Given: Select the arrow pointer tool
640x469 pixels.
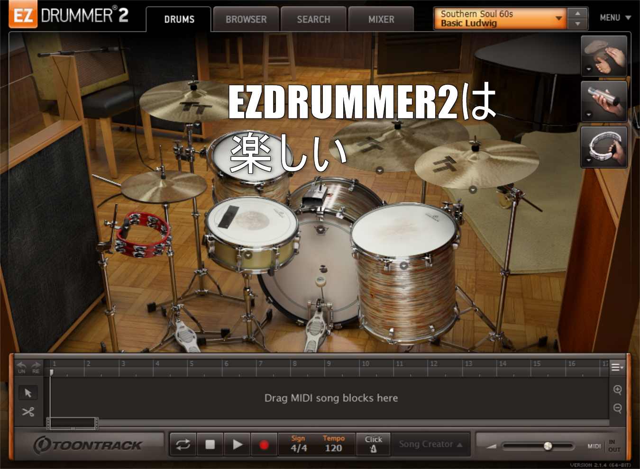Looking at the screenshot, I should coord(28,393).
